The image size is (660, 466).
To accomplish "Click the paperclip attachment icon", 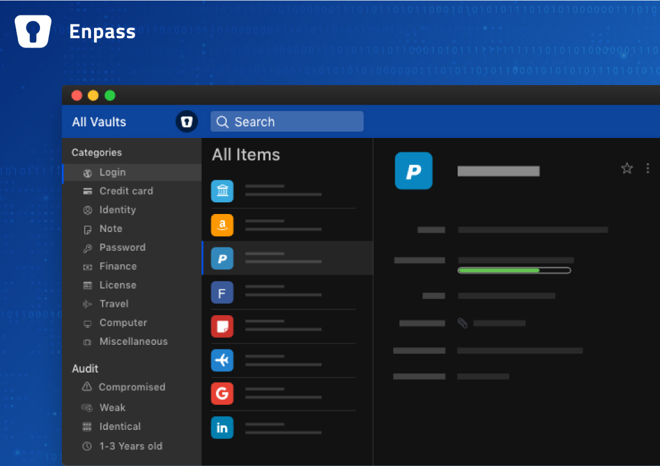I will click(462, 324).
